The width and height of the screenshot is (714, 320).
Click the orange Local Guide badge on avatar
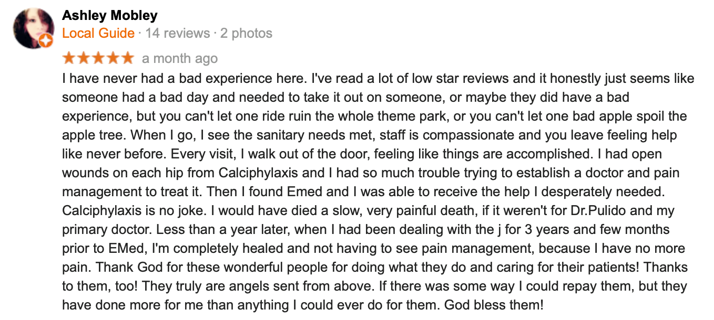pyautogui.click(x=46, y=41)
